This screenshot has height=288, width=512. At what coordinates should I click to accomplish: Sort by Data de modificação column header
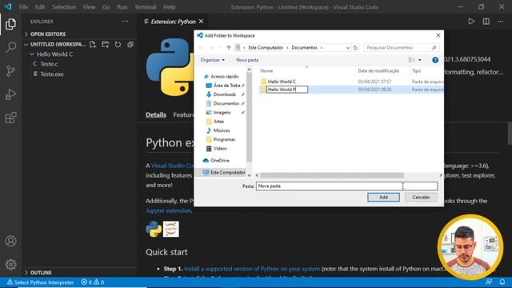coord(378,71)
